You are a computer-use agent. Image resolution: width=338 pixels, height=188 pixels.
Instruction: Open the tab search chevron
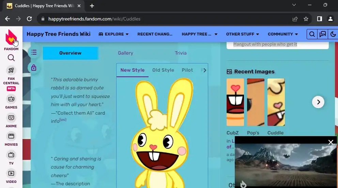pos(294,5)
